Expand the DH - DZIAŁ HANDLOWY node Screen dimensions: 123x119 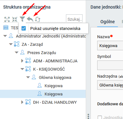tap(22, 102)
